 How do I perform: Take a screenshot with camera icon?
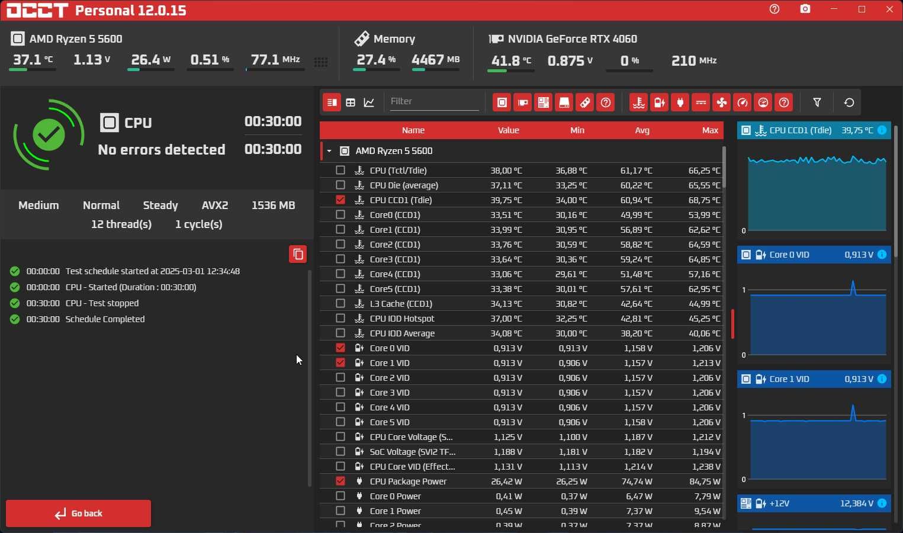pyautogui.click(x=805, y=9)
